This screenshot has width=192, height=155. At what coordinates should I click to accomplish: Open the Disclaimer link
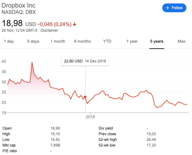tap(49, 30)
